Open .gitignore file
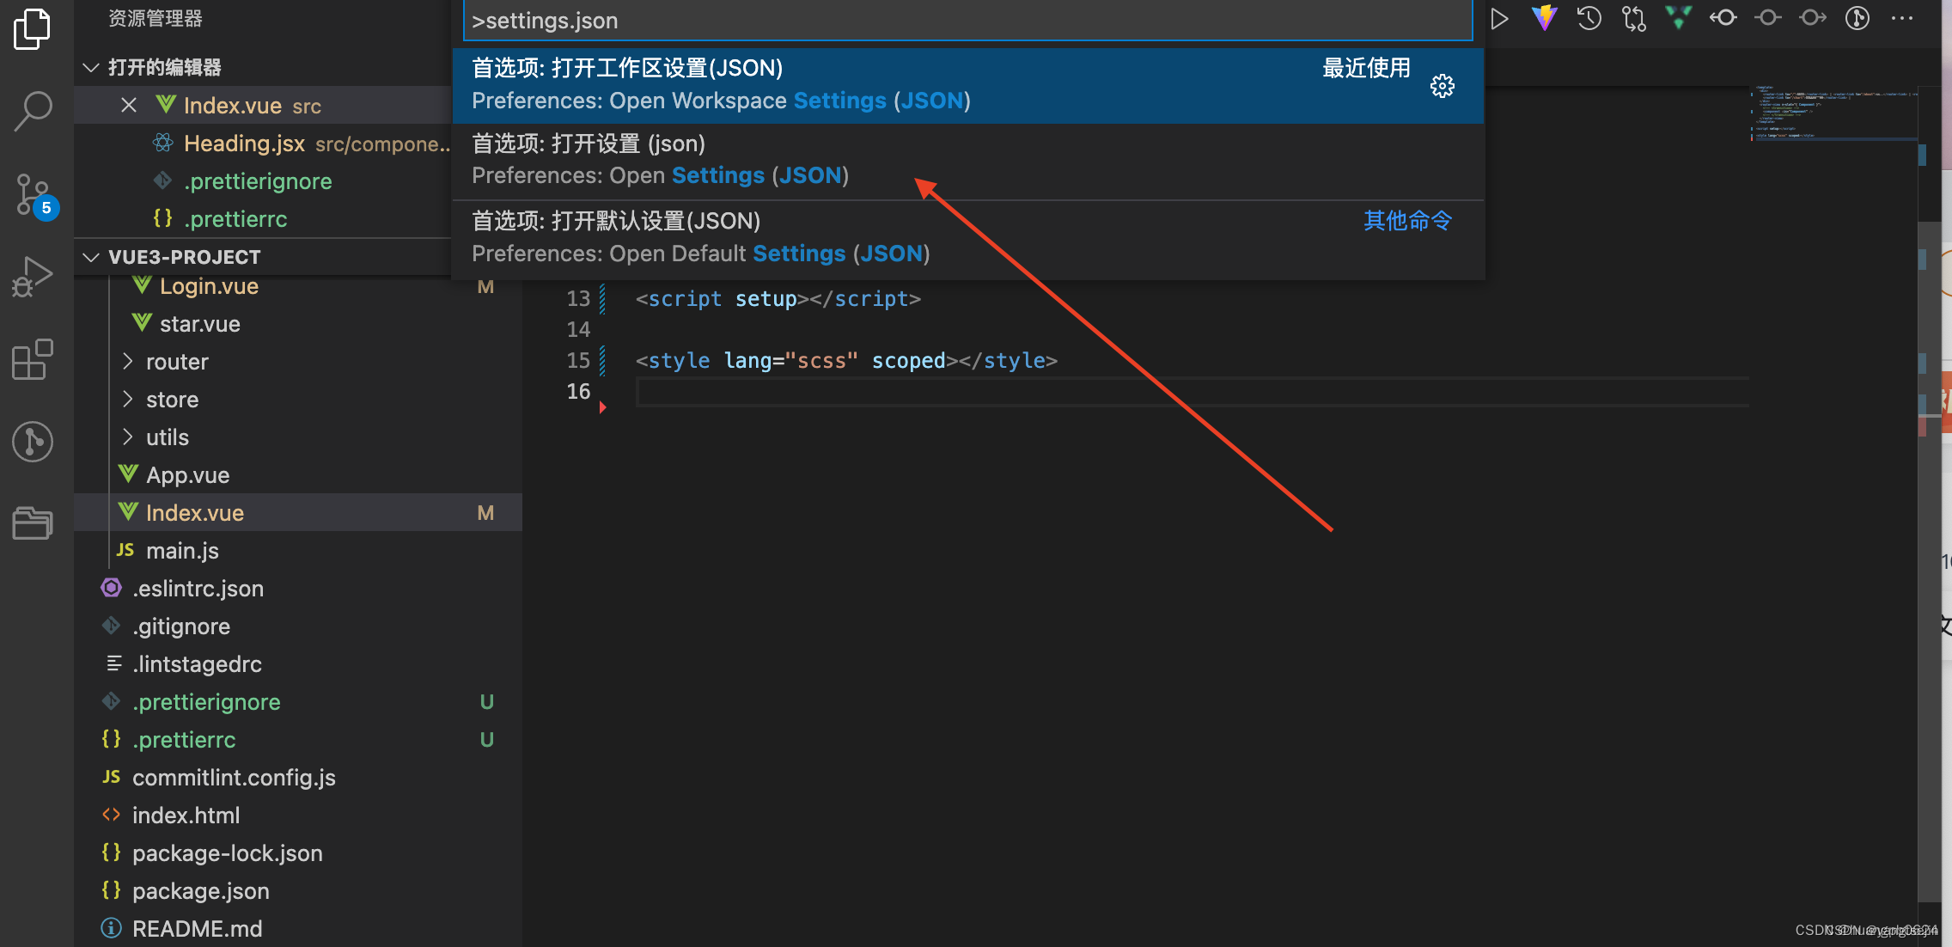The image size is (1952, 947). (298, 626)
